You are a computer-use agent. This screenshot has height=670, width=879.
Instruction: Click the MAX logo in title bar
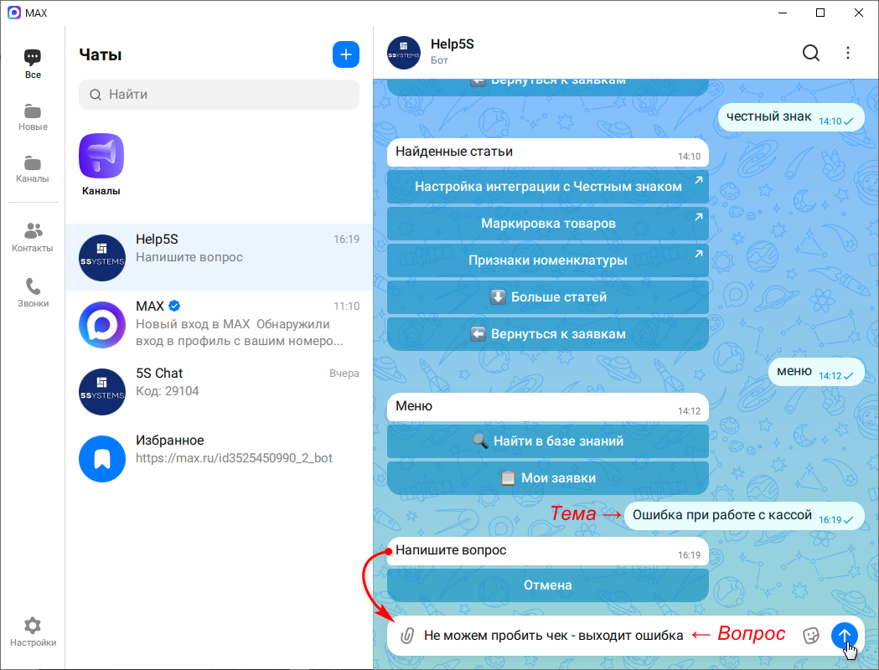point(14,13)
